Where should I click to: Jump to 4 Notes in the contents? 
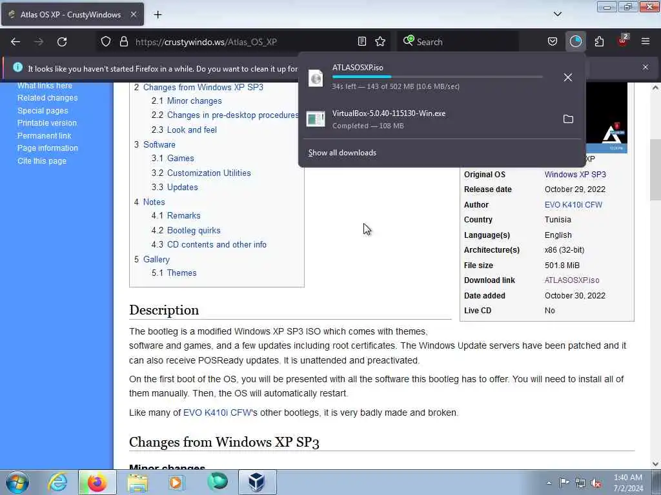(154, 202)
